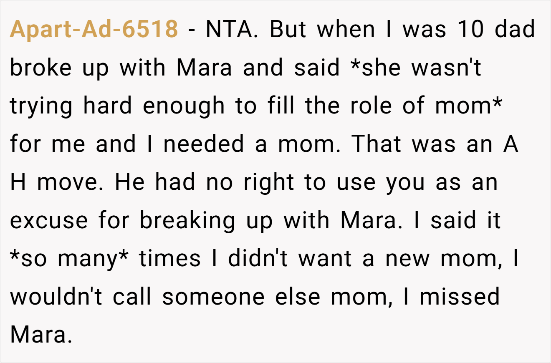Click the word 'wouldn't' starting eighth line
The width and height of the screenshot is (551, 363).
pos(56,298)
